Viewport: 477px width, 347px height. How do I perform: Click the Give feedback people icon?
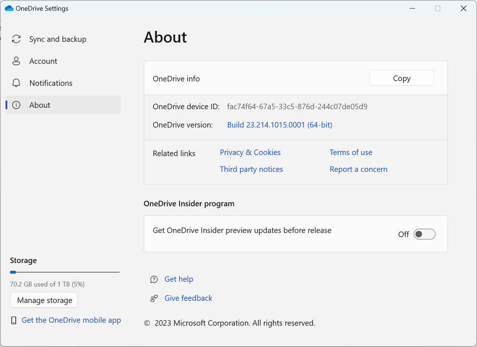click(154, 298)
